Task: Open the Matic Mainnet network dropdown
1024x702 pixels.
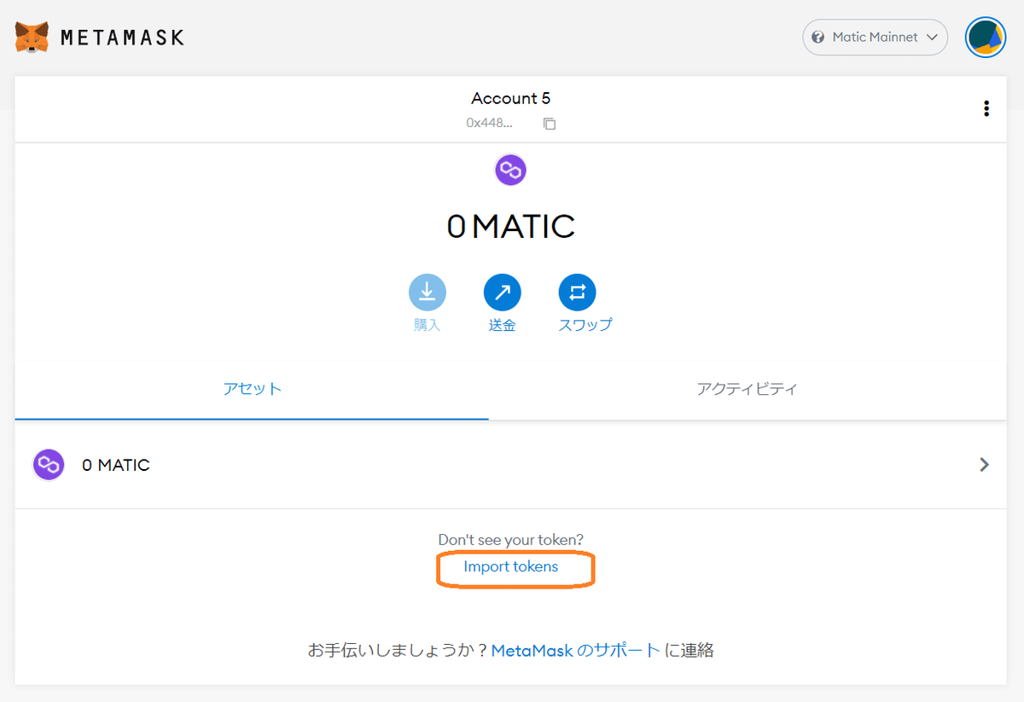Action: coord(875,38)
